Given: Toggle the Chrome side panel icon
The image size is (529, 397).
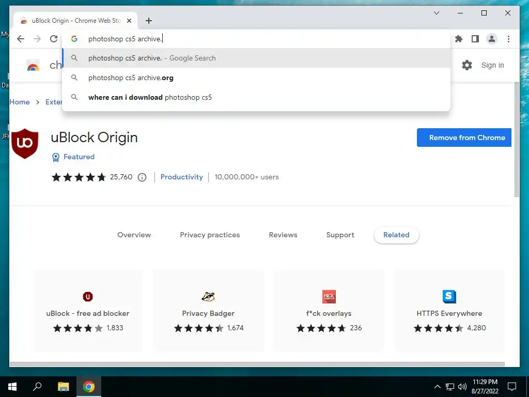Looking at the screenshot, I should tap(475, 39).
